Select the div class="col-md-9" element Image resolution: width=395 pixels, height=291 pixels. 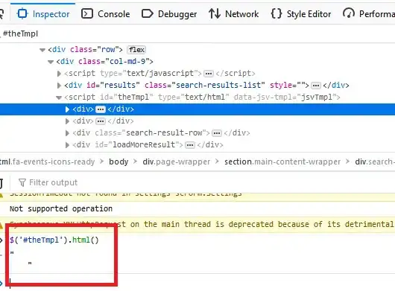pos(105,61)
